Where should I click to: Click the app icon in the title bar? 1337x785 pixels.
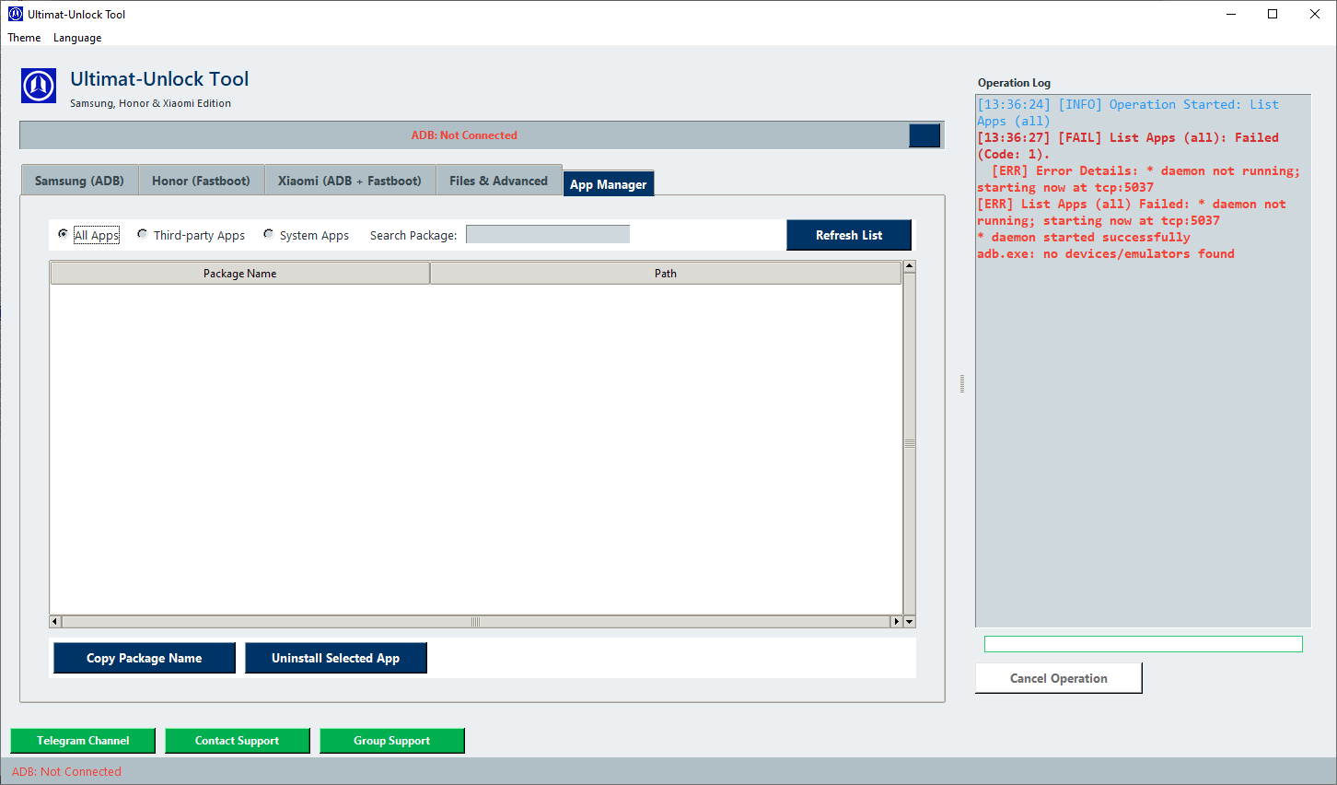(14, 14)
